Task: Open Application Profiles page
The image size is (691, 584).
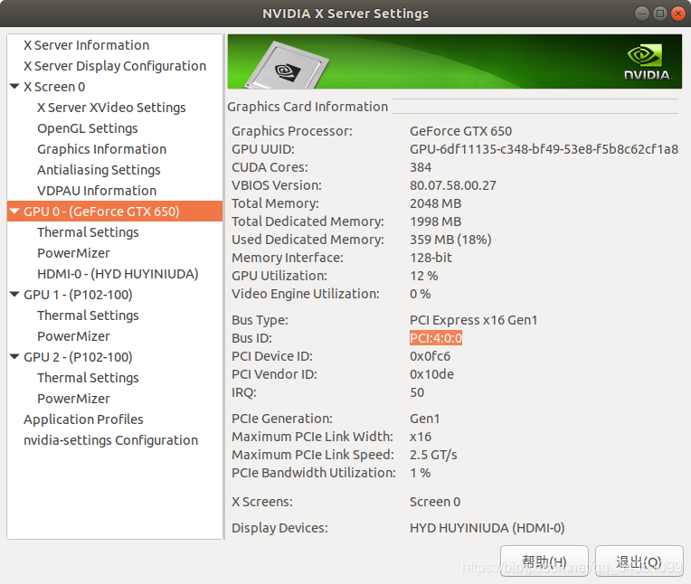Action: pyautogui.click(x=83, y=419)
